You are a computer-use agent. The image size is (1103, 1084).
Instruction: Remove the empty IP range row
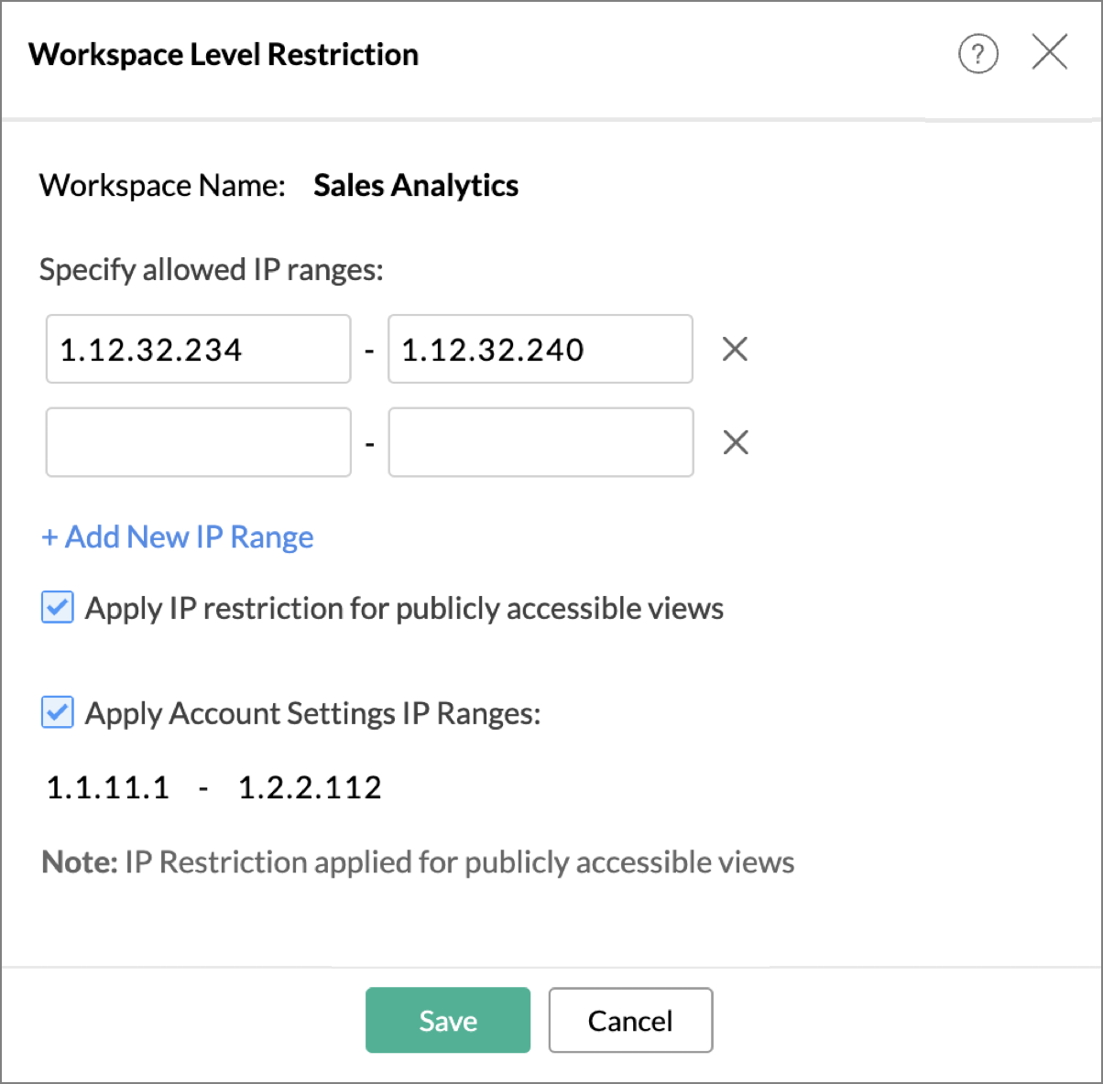(736, 442)
